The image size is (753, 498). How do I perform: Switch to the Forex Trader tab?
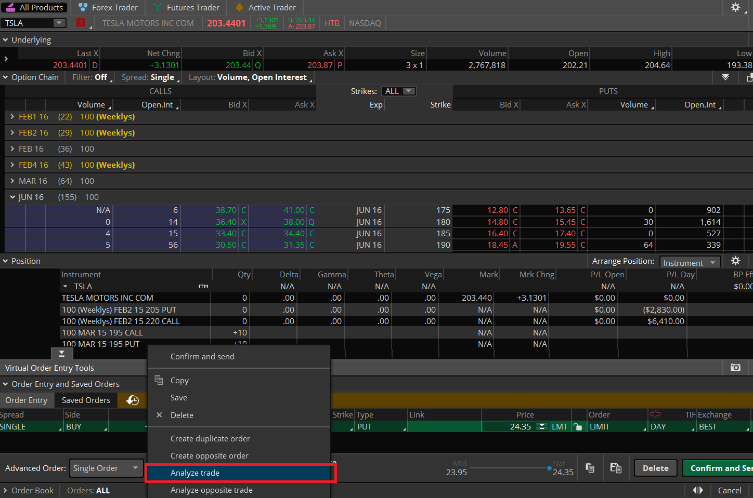(x=108, y=7)
